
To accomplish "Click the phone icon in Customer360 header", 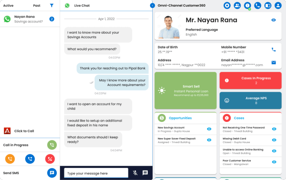I will coord(258,5).
